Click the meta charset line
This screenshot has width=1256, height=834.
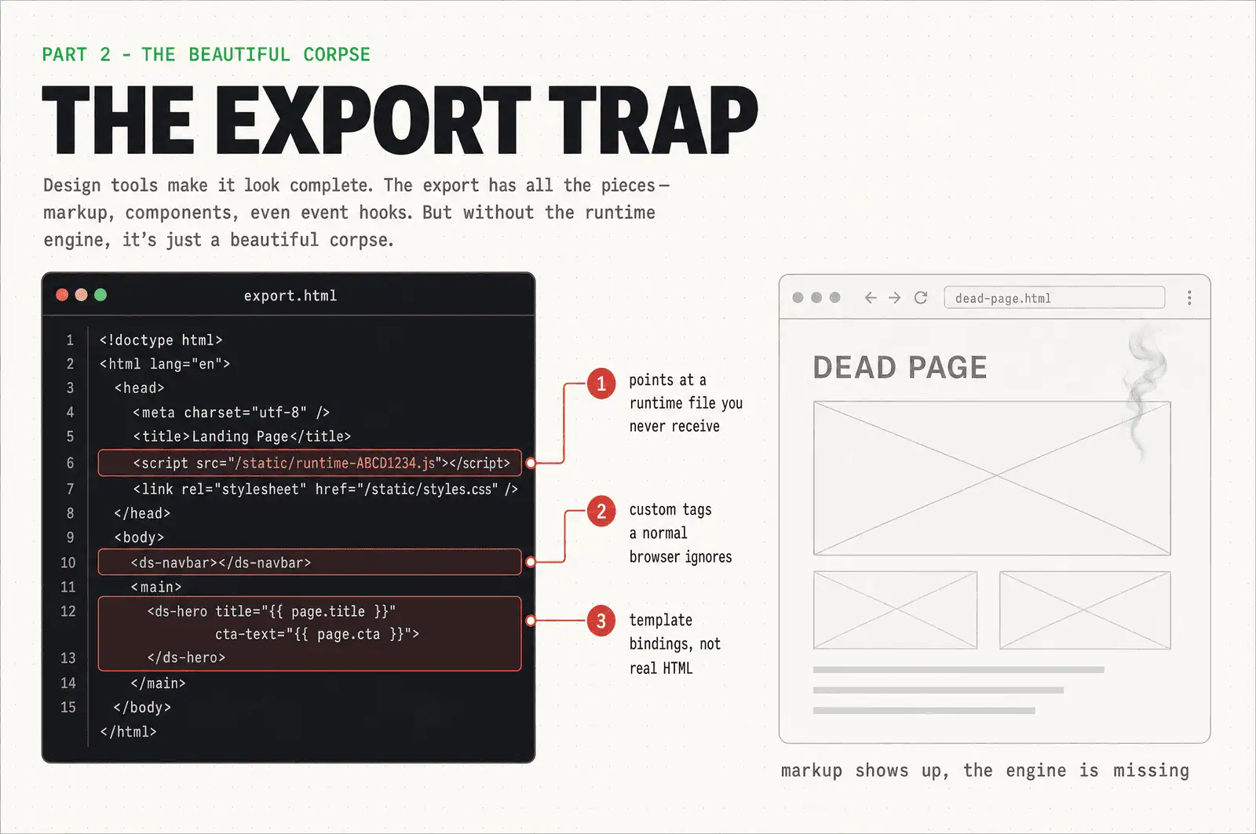[231, 413]
